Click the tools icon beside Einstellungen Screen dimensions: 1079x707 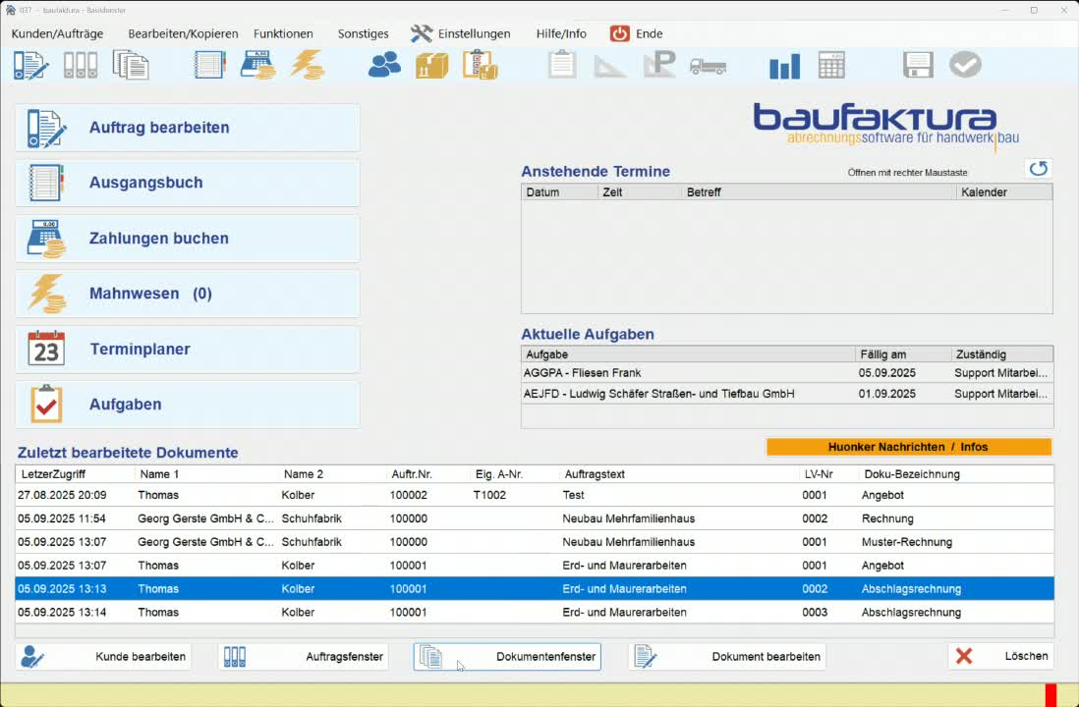tap(422, 33)
